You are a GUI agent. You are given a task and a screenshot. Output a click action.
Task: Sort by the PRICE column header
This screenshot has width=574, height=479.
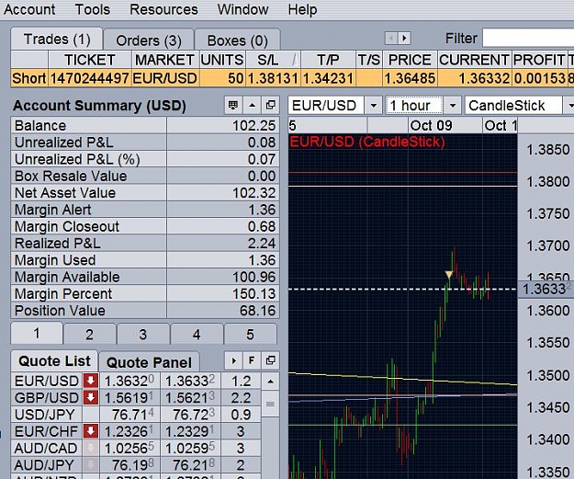coord(410,60)
